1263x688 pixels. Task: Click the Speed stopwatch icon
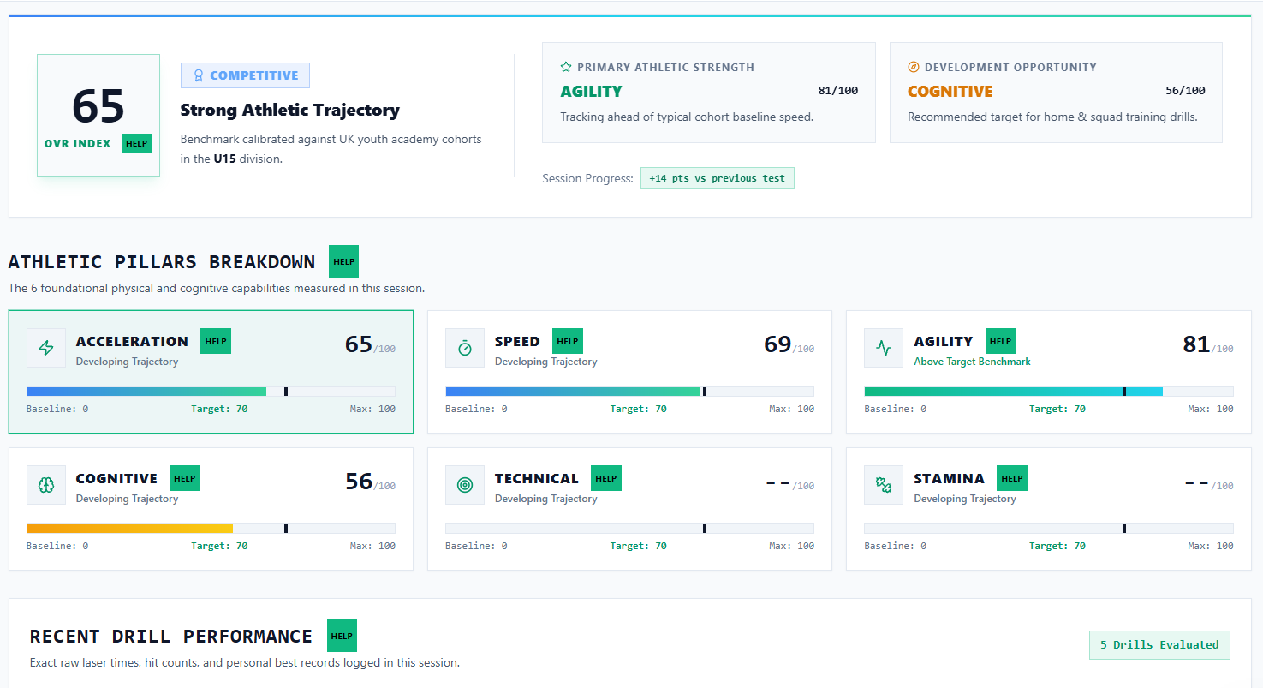pos(465,348)
